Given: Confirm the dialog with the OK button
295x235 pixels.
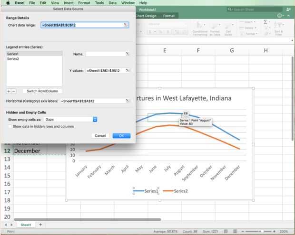Looking at the screenshot, I should 121,135.
